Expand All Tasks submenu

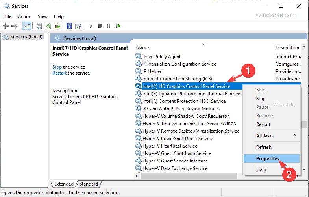[x=272, y=136]
